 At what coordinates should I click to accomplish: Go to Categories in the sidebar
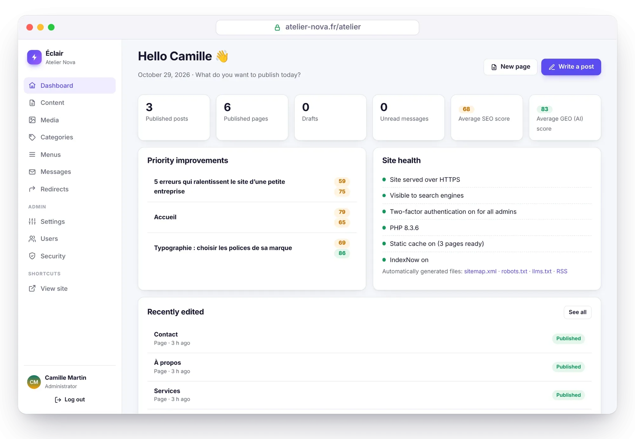click(70, 137)
